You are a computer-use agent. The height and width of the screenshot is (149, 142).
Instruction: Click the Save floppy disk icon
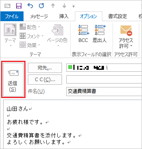(19, 6)
